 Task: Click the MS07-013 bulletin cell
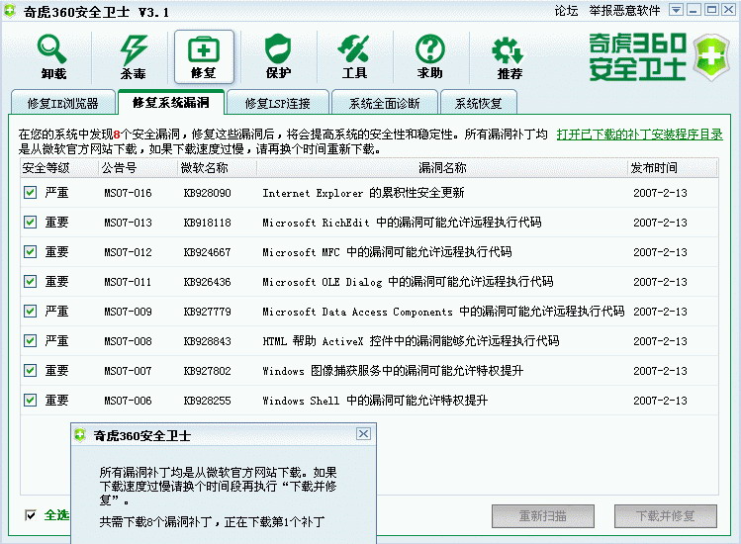[128, 223]
